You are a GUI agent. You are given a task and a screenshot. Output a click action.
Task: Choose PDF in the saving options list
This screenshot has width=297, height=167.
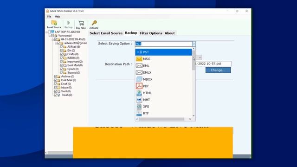(x=163, y=86)
